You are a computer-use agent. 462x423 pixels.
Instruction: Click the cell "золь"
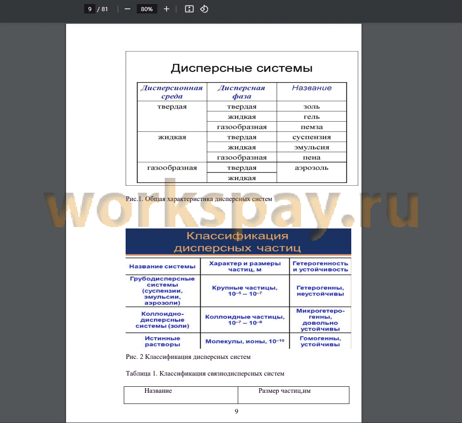point(312,107)
